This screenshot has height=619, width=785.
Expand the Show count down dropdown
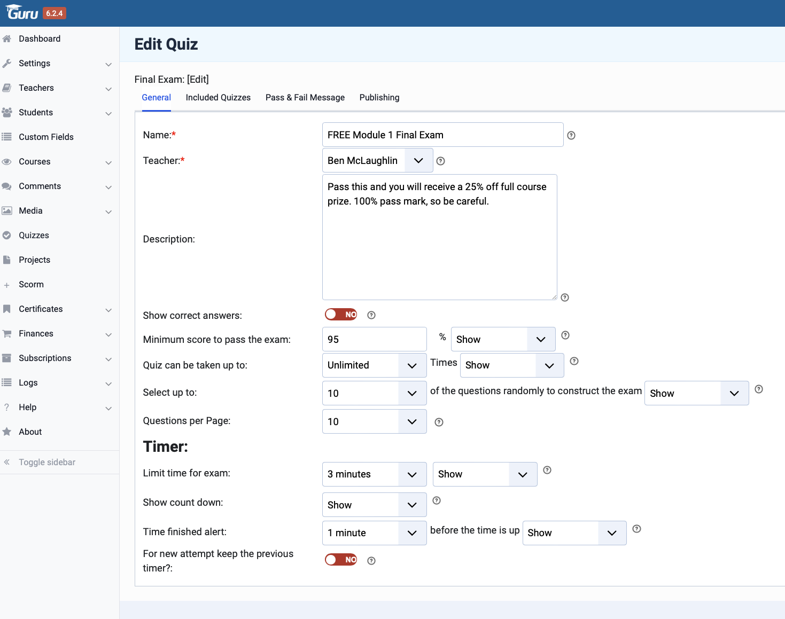click(374, 505)
